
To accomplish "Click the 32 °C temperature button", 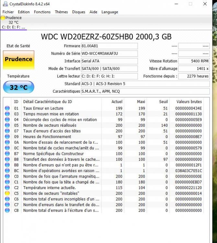I will 18,87.
